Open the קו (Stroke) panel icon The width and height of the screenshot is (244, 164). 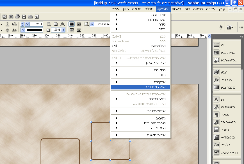tap(216, 45)
